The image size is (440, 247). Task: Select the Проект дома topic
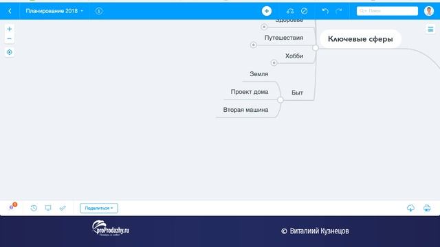(250, 92)
